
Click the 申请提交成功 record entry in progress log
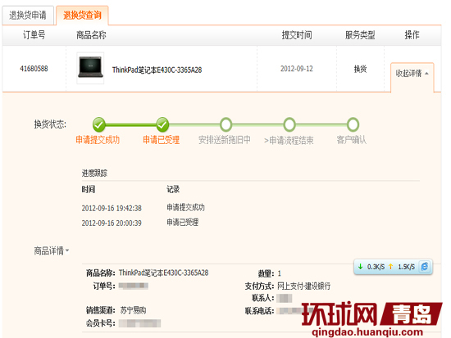(x=185, y=207)
